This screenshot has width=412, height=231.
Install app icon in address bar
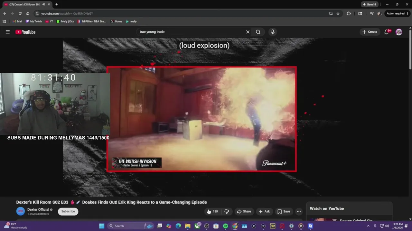331,13
